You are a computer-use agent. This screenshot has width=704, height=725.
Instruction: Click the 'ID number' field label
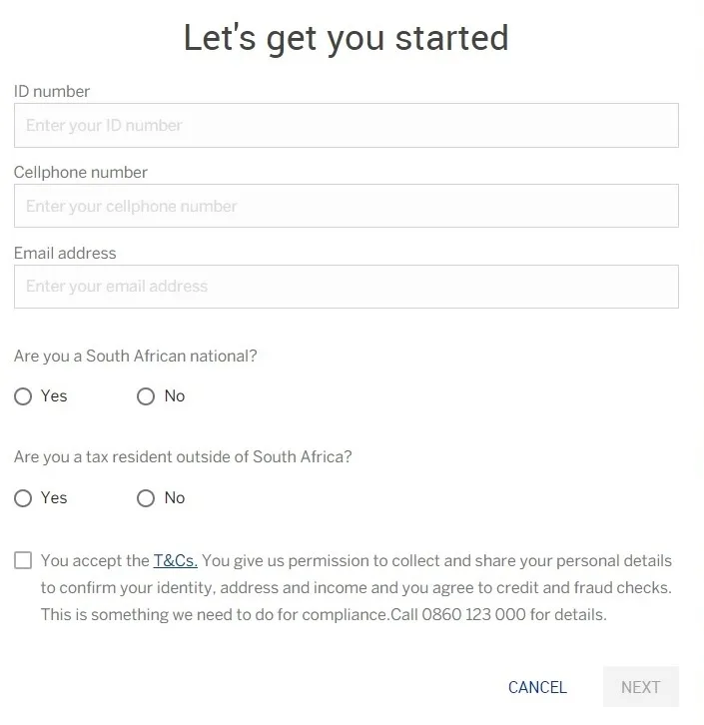coord(52,91)
